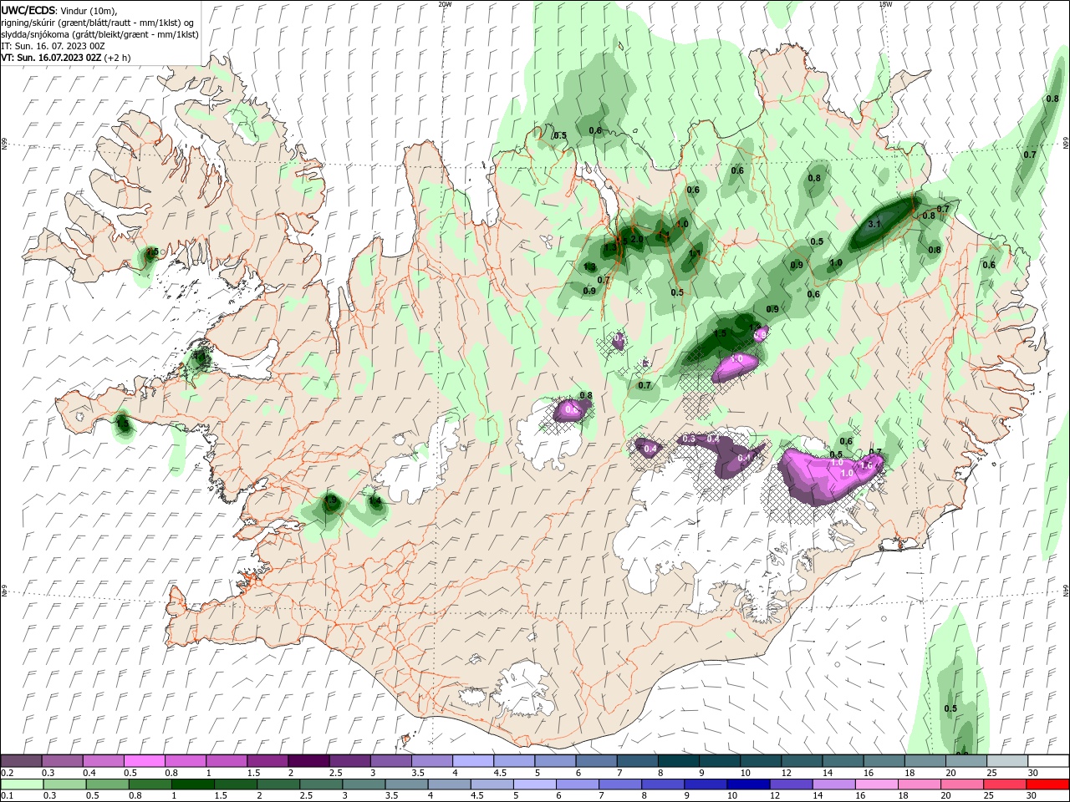Click the '0.1' label in the bottom legend row

tap(8, 796)
